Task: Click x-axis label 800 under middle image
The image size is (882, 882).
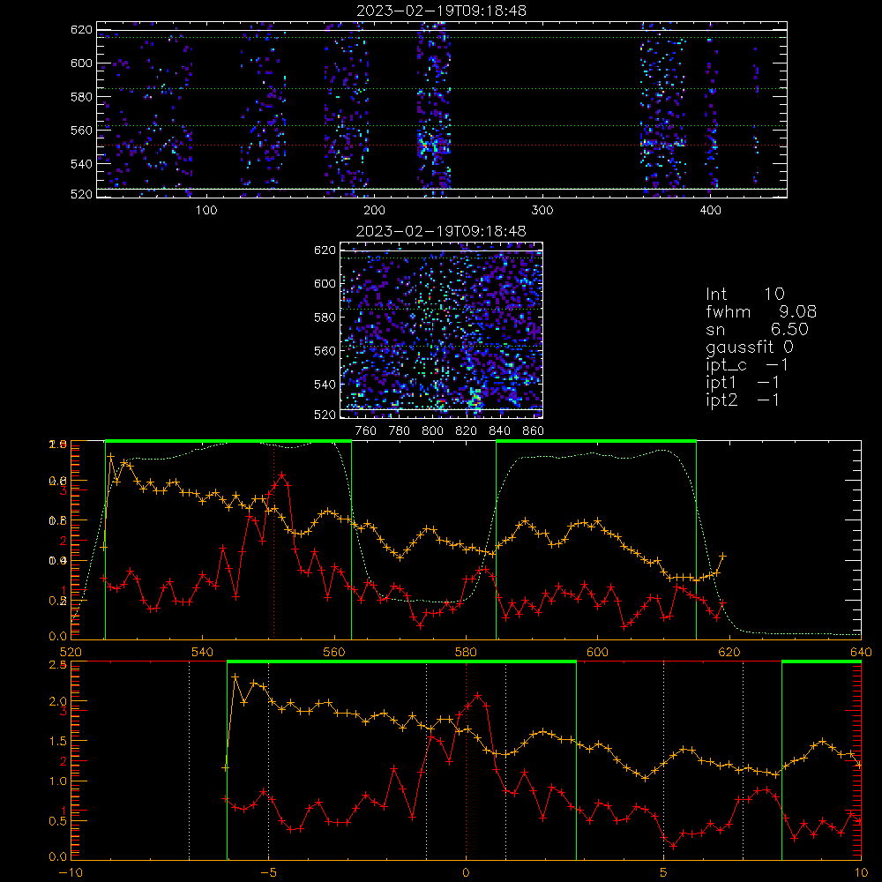Action: click(x=432, y=431)
